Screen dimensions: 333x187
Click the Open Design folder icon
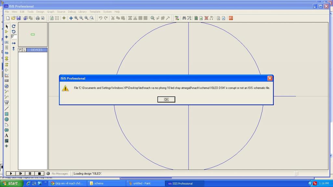[x=13, y=18]
